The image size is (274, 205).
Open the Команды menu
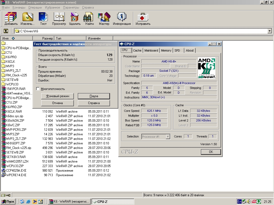[x=19, y=7]
